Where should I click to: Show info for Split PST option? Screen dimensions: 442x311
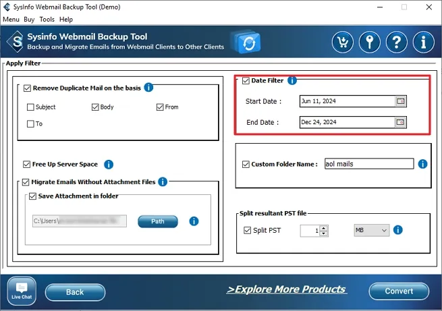[x=397, y=230]
